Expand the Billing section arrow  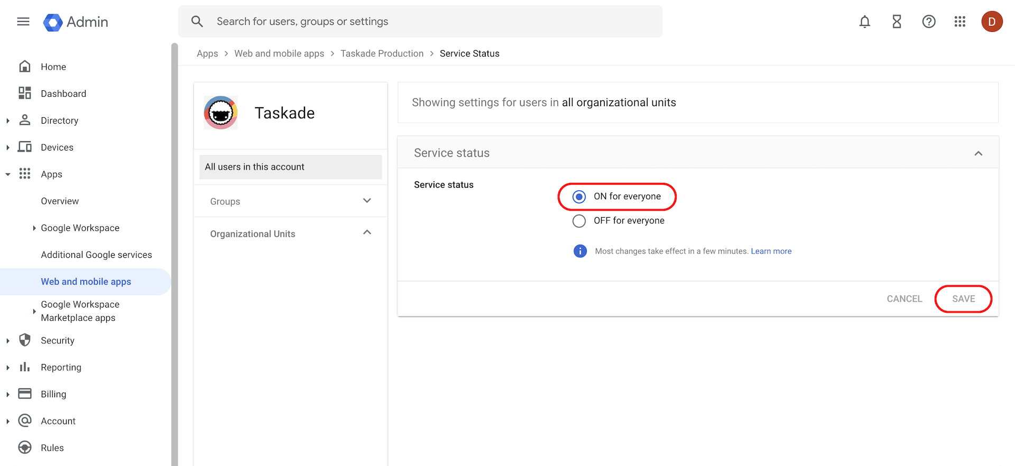point(8,395)
